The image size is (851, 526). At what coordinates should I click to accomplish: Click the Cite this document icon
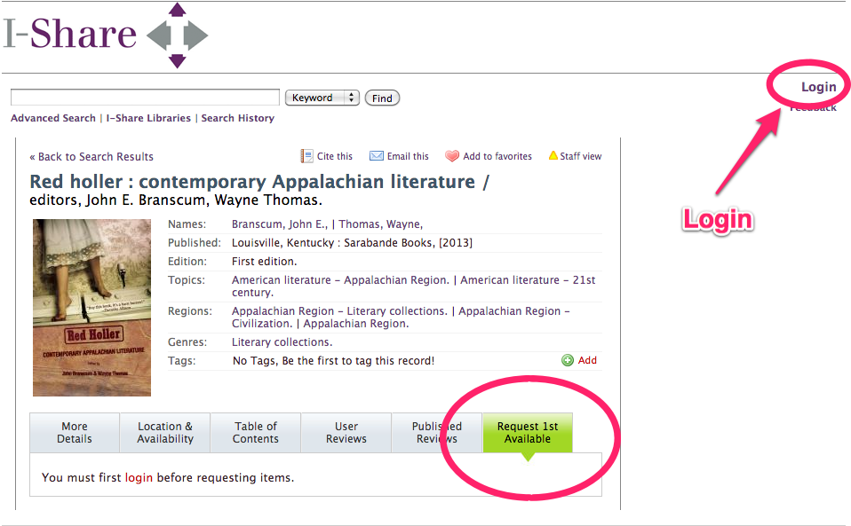(x=306, y=156)
